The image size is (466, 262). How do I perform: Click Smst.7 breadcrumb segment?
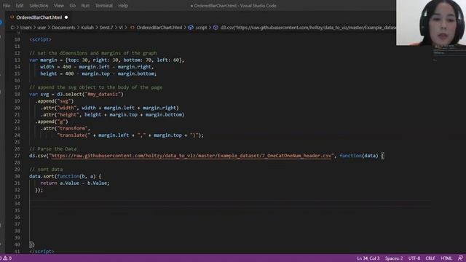106,28
